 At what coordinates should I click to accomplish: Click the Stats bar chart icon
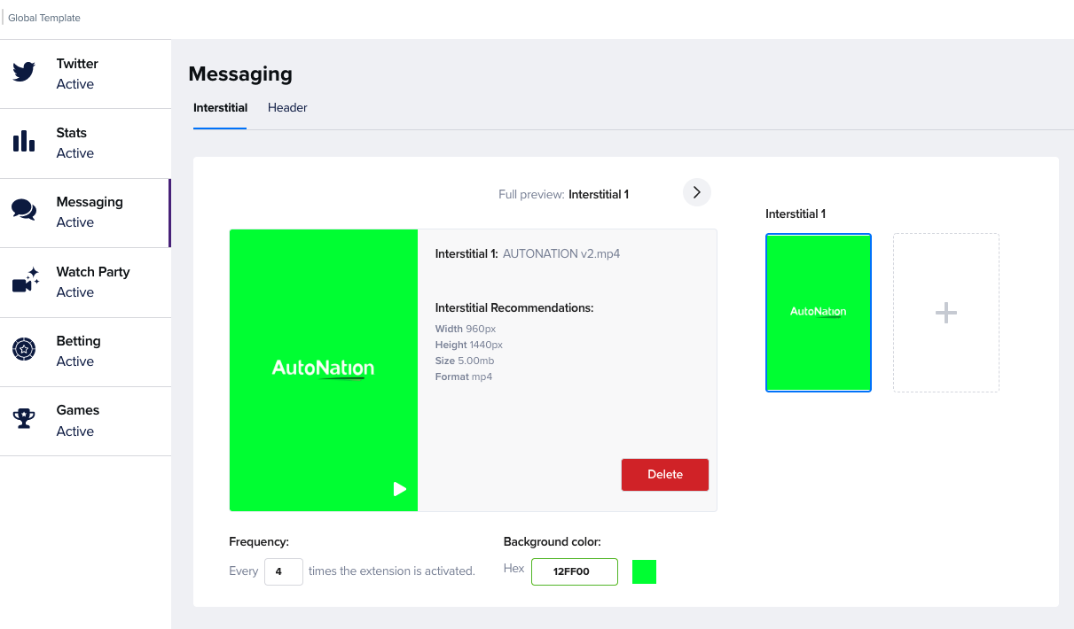point(24,141)
